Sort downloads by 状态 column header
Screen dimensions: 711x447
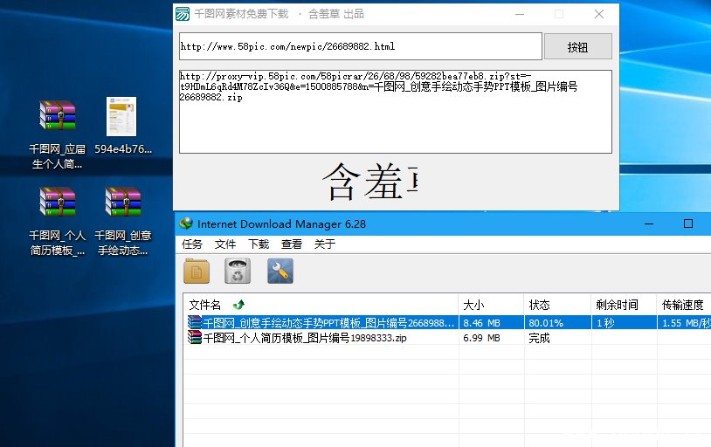click(x=557, y=305)
